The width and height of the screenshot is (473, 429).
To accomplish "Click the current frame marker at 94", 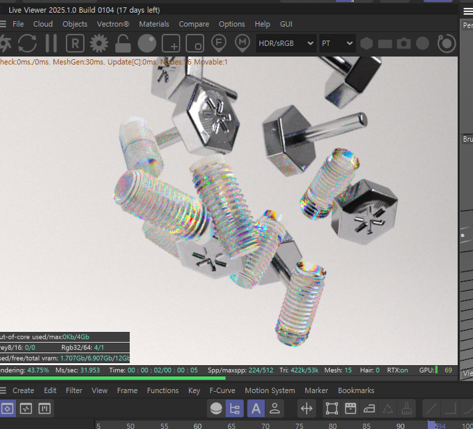I will [432, 425].
